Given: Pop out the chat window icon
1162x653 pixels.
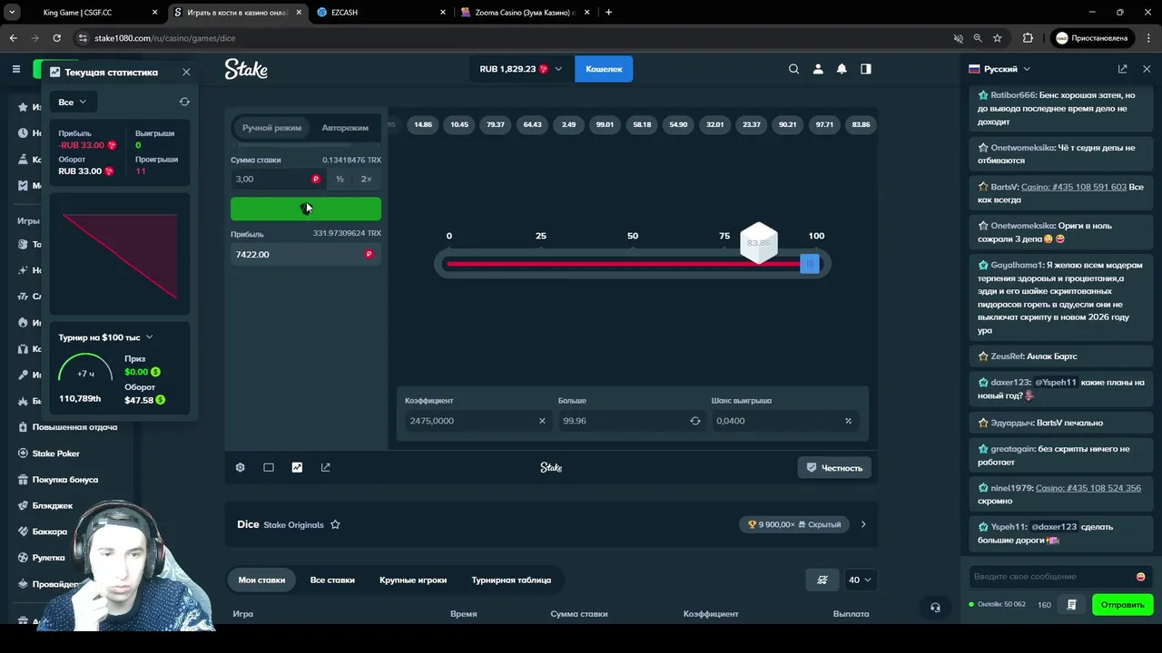Looking at the screenshot, I should (1123, 69).
